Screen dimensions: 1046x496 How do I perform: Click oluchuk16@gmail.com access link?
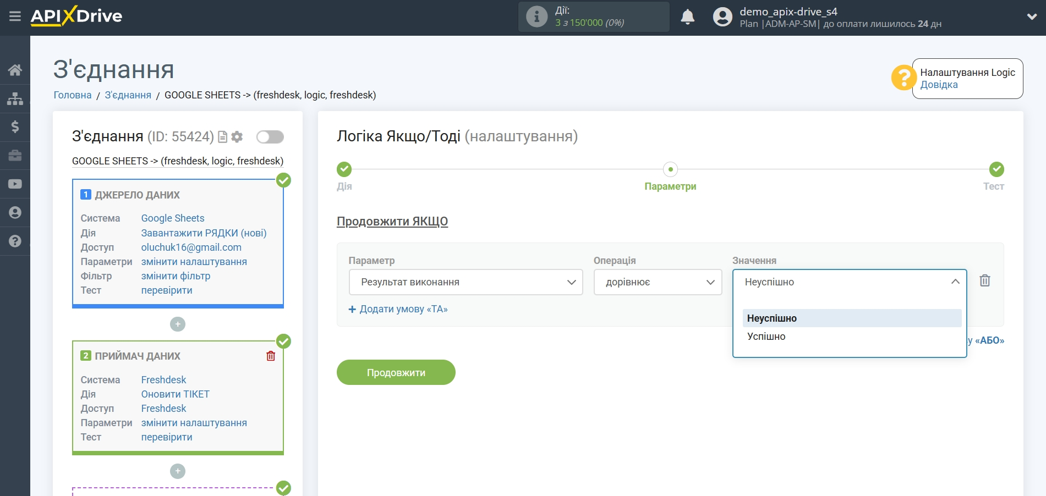(x=191, y=247)
